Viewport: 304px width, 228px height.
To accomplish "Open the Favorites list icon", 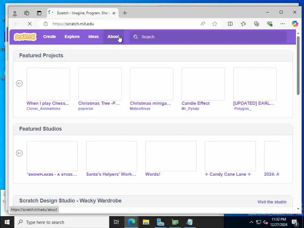I will [x=243, y=24].
